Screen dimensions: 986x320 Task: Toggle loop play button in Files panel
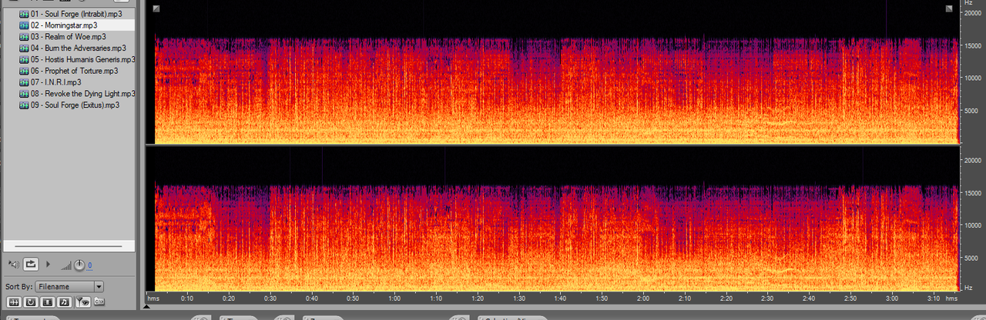[31, 265]
